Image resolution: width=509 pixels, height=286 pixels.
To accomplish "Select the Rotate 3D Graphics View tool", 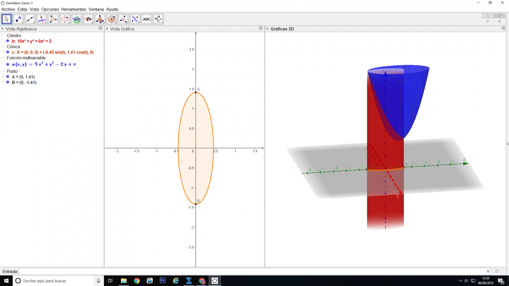I will tap(158, 19).
